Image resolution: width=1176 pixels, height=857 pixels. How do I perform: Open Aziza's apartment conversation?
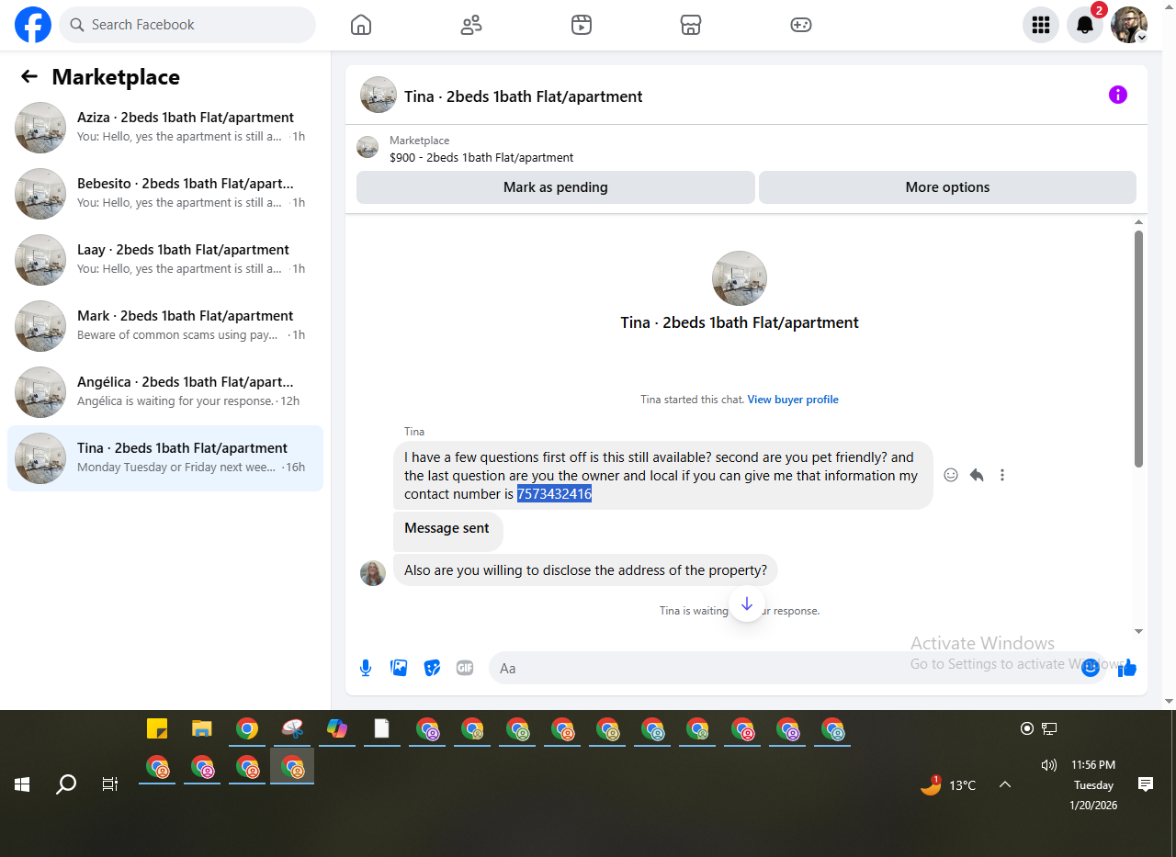(x=165, y=128)
